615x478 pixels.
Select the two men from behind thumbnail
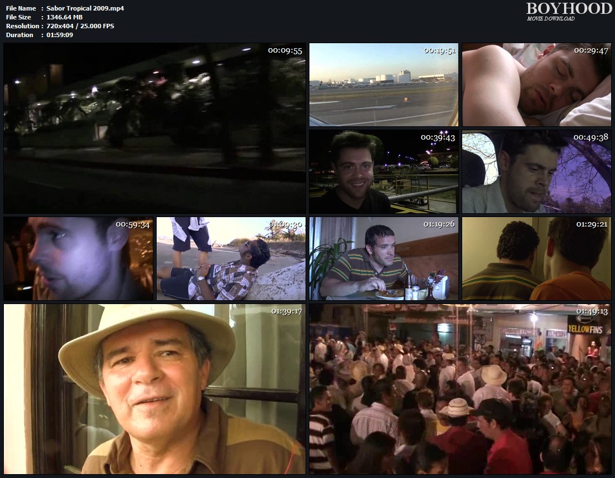point(536,259)
